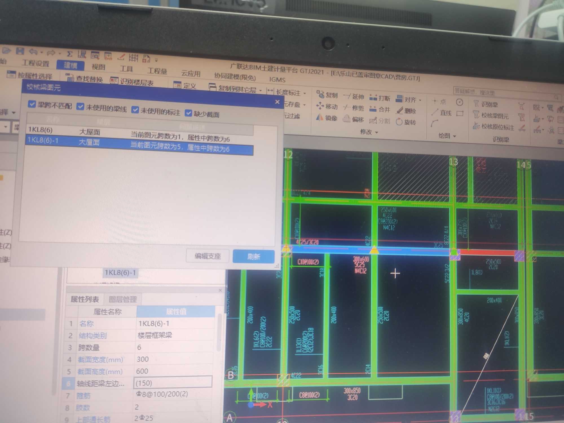Click 分割 (Split) tool
The height and width of the screenshot is (423, 564).
380,121
